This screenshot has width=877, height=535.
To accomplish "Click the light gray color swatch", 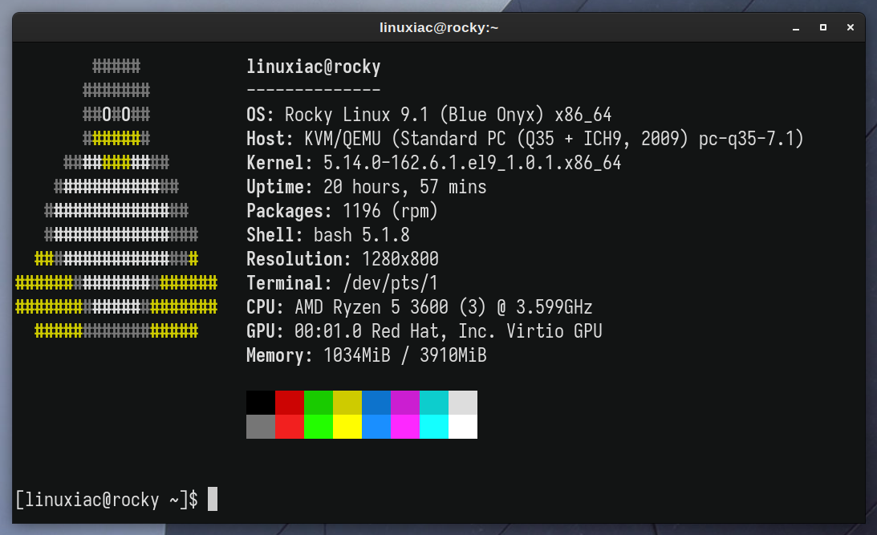I will [463, 403].
